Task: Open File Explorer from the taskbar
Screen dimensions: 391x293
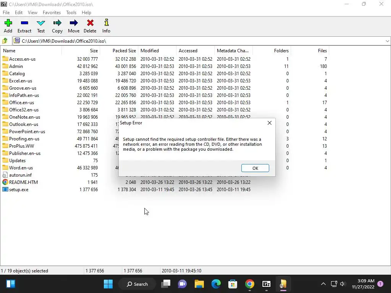Action: click(x=199, y=284)
